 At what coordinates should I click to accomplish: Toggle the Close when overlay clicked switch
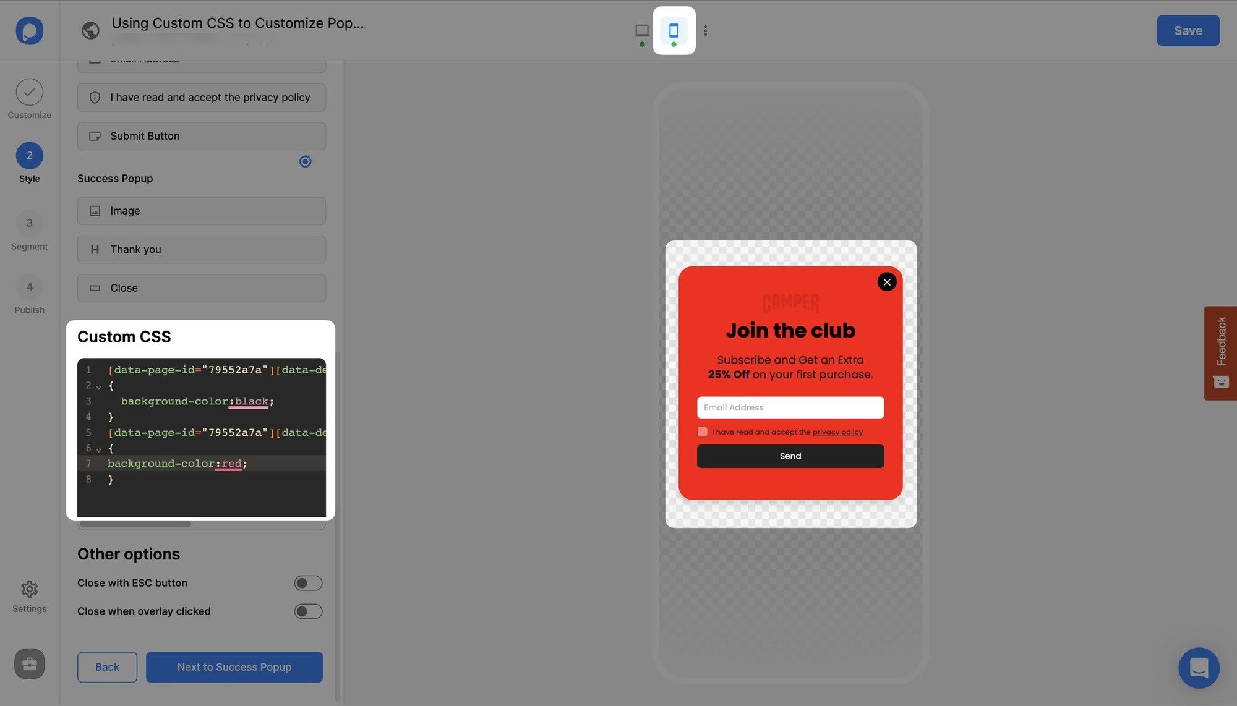point(309,611)
